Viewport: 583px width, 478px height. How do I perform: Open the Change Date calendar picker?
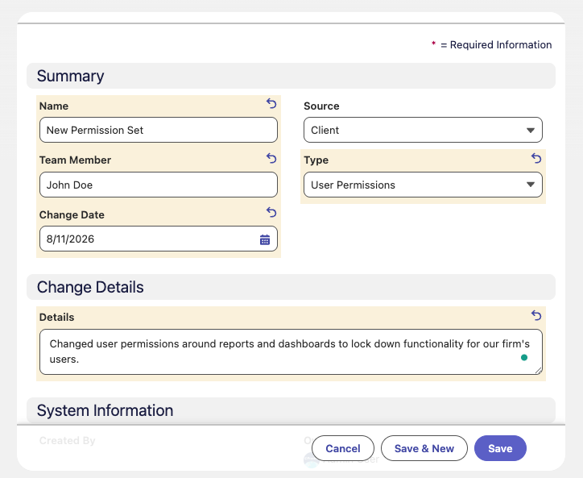coord(265,239)
